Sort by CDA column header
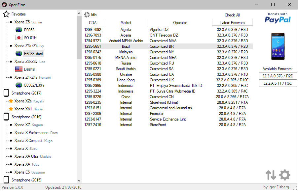298x191 pixels. click(93, 23)
